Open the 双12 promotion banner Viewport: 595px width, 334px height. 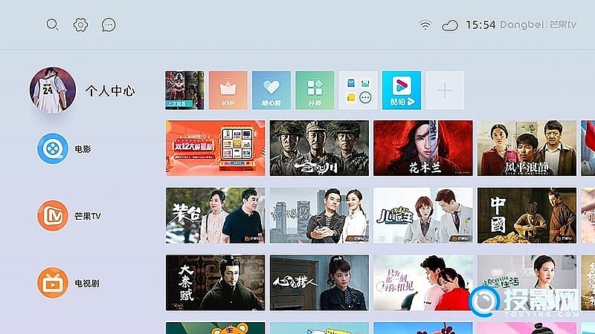[216, 148]
